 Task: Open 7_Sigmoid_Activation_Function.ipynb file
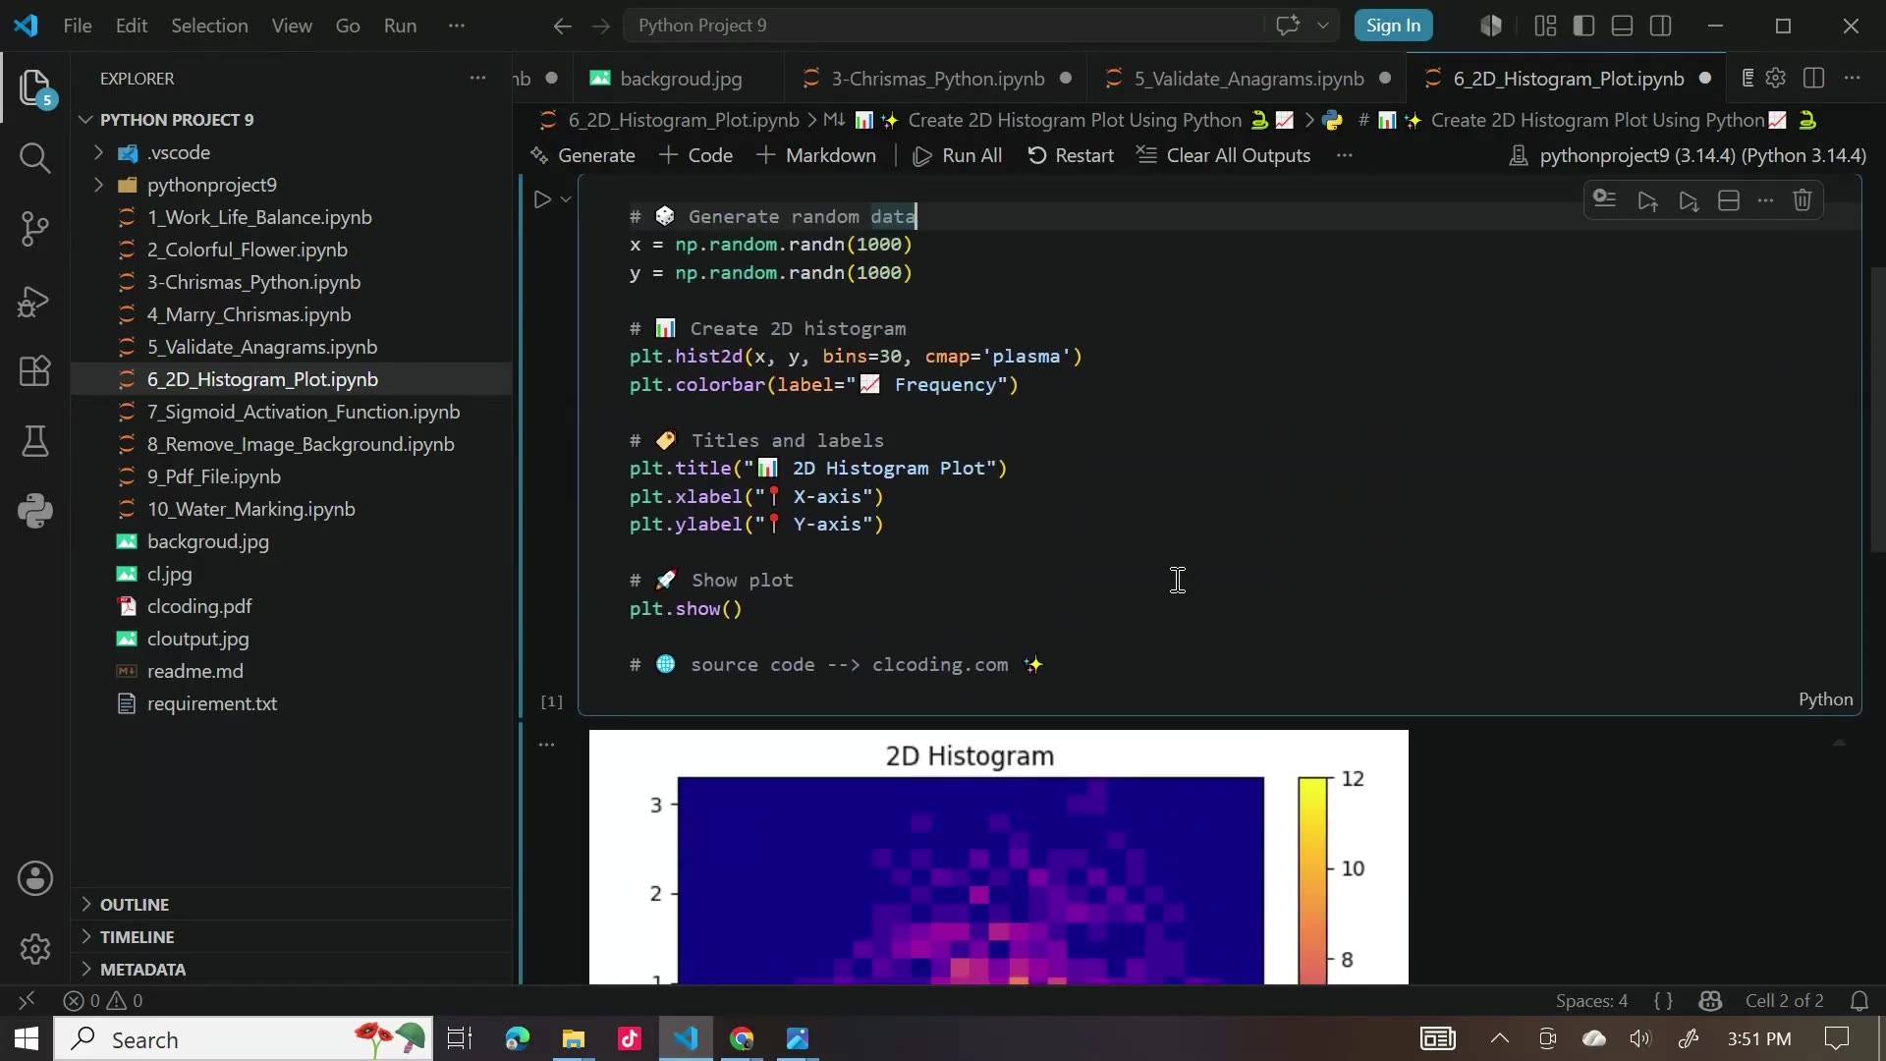pyautogui.click(x=304, y=412)
